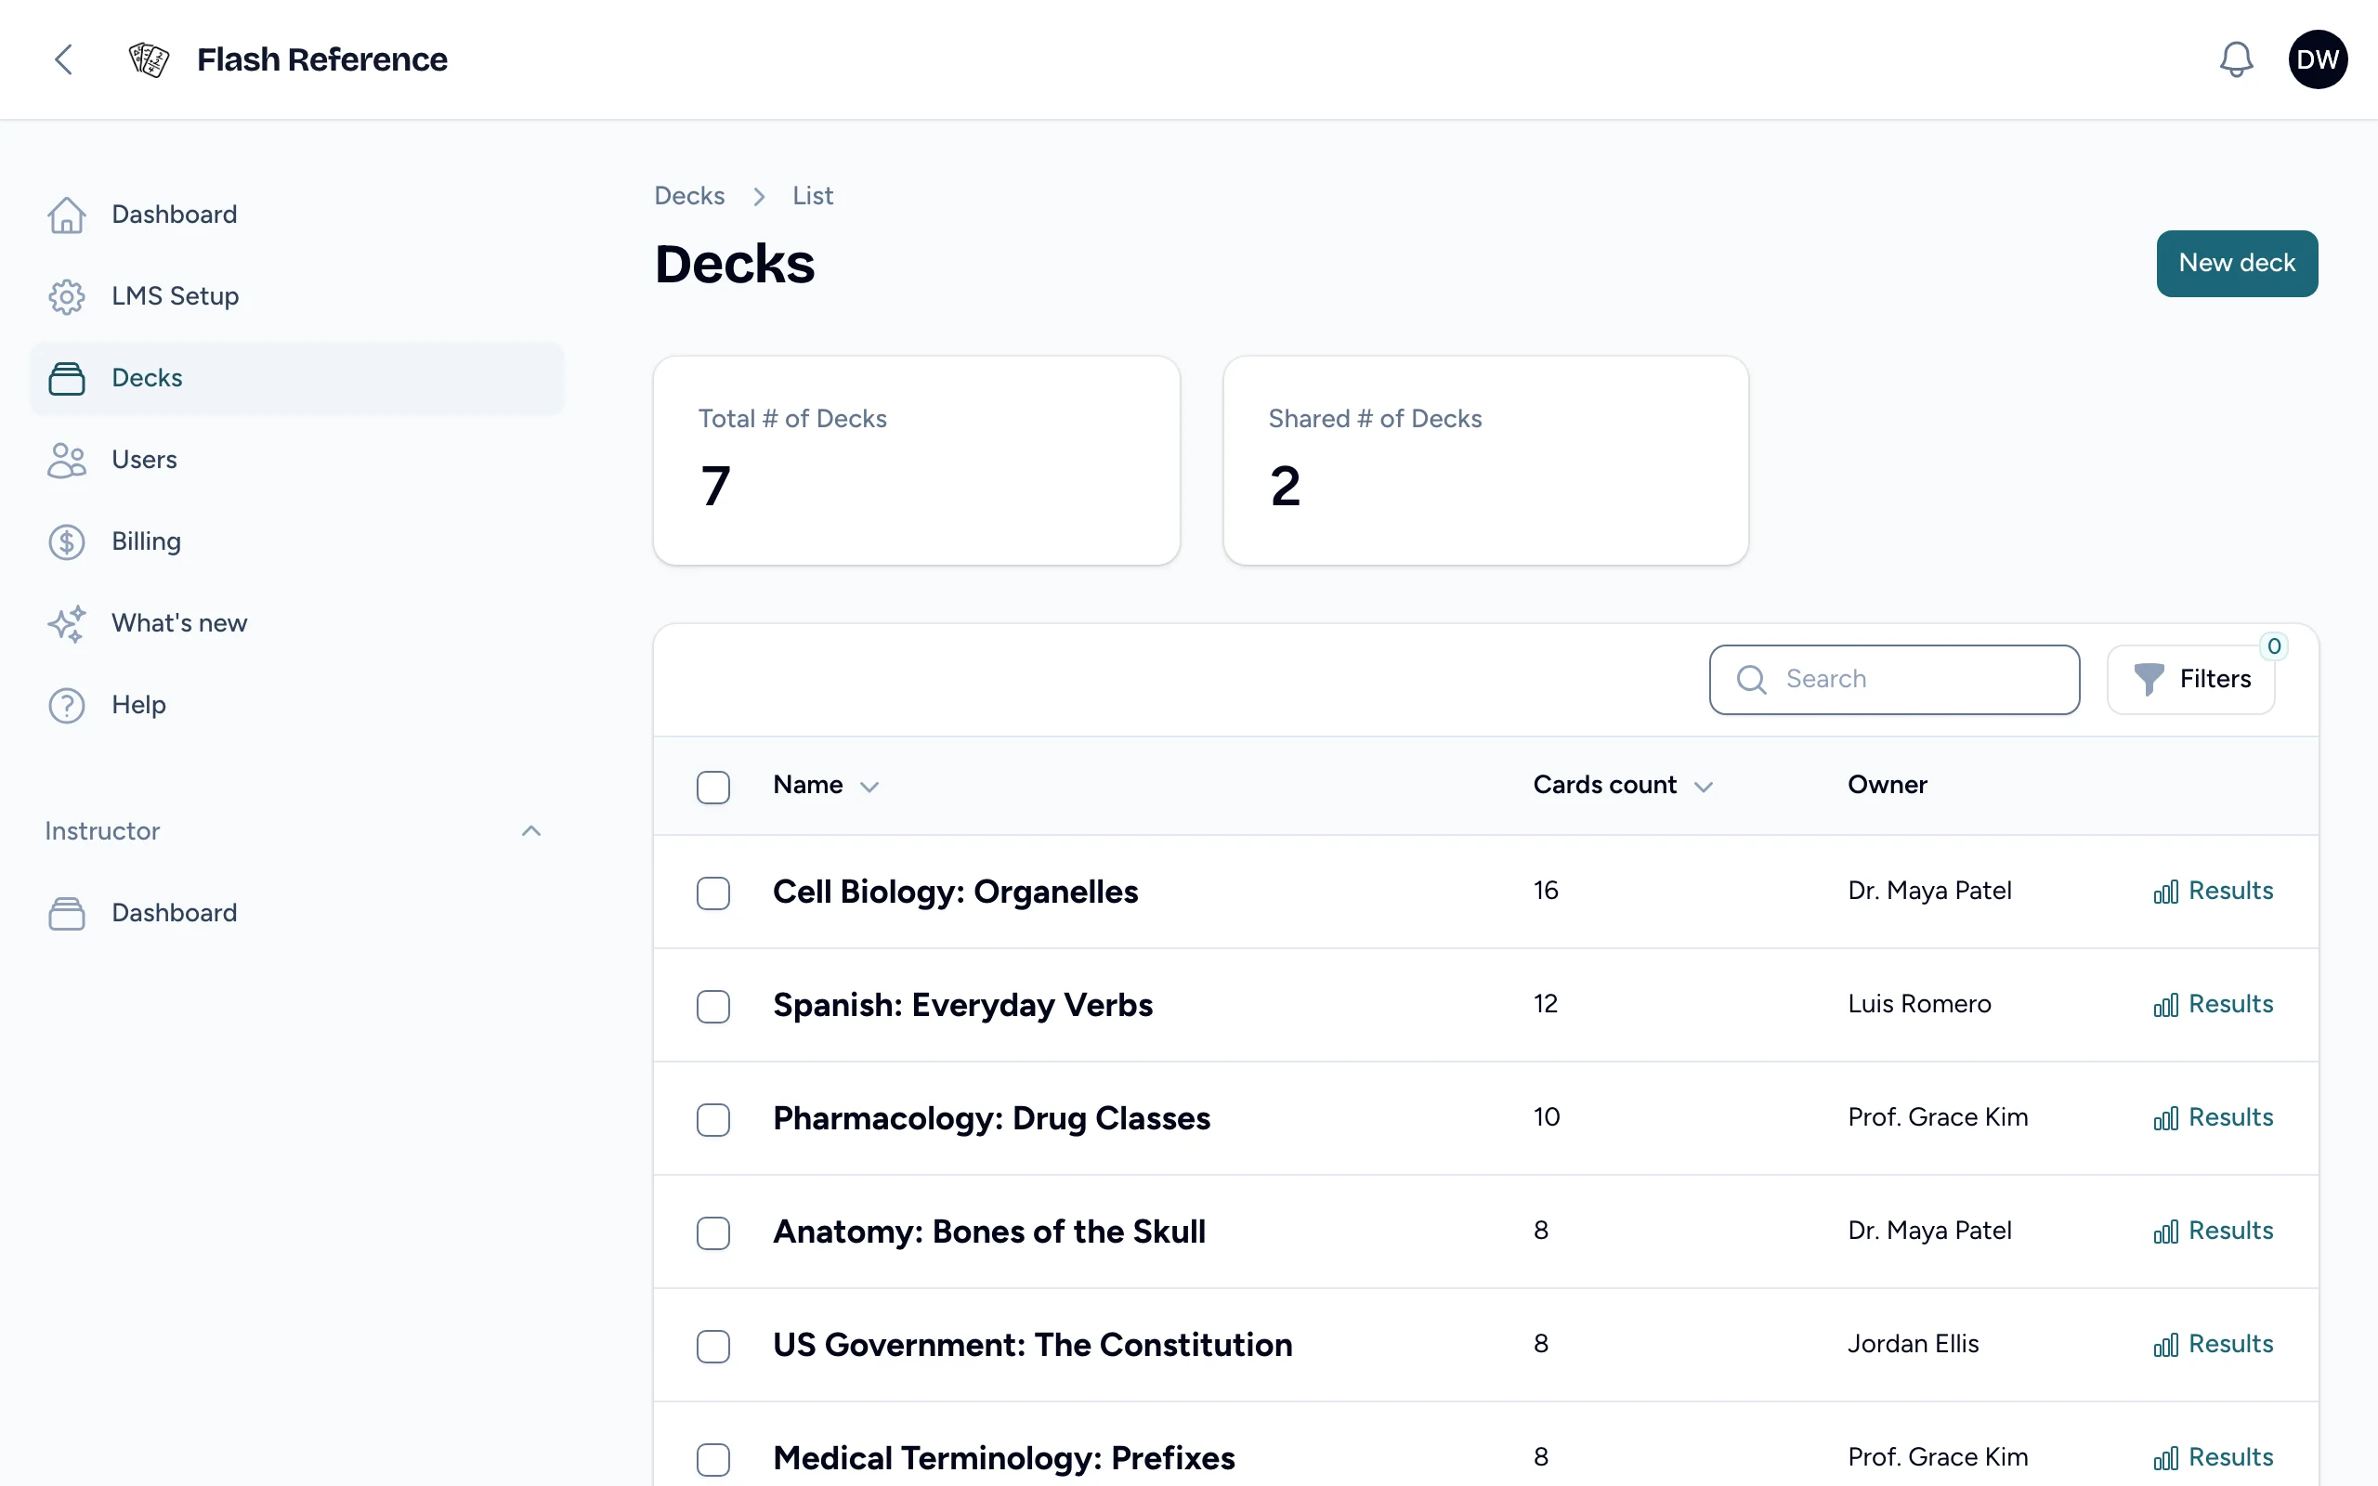Image resolution: width=2378 pixels, height=1486 pixels.
Task: Click the chart icon in Spanish row
Action: pos(2166,1004)
